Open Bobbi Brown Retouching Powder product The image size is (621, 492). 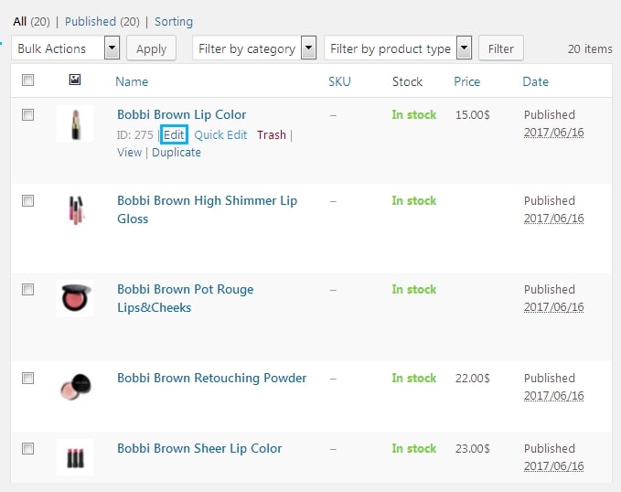[x=211, y=378]
